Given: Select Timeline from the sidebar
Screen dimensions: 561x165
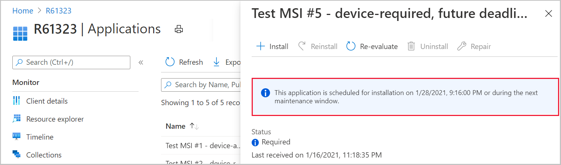Looking at the screenshot, I should [x=40, y=137].
